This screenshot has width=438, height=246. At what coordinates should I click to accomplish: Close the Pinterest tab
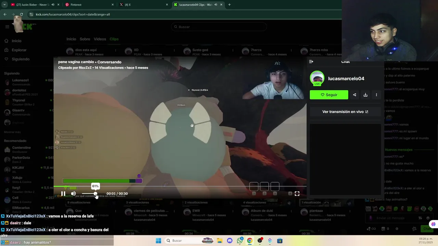click(x=113, y=5)
